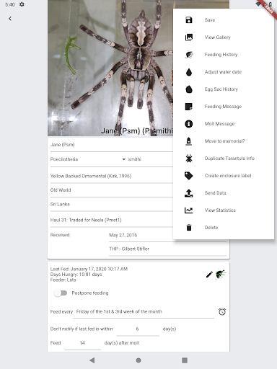
Task: Click the alarm clock feeding schedule icon
Action: pyautogui.click(x=222, y=311)
